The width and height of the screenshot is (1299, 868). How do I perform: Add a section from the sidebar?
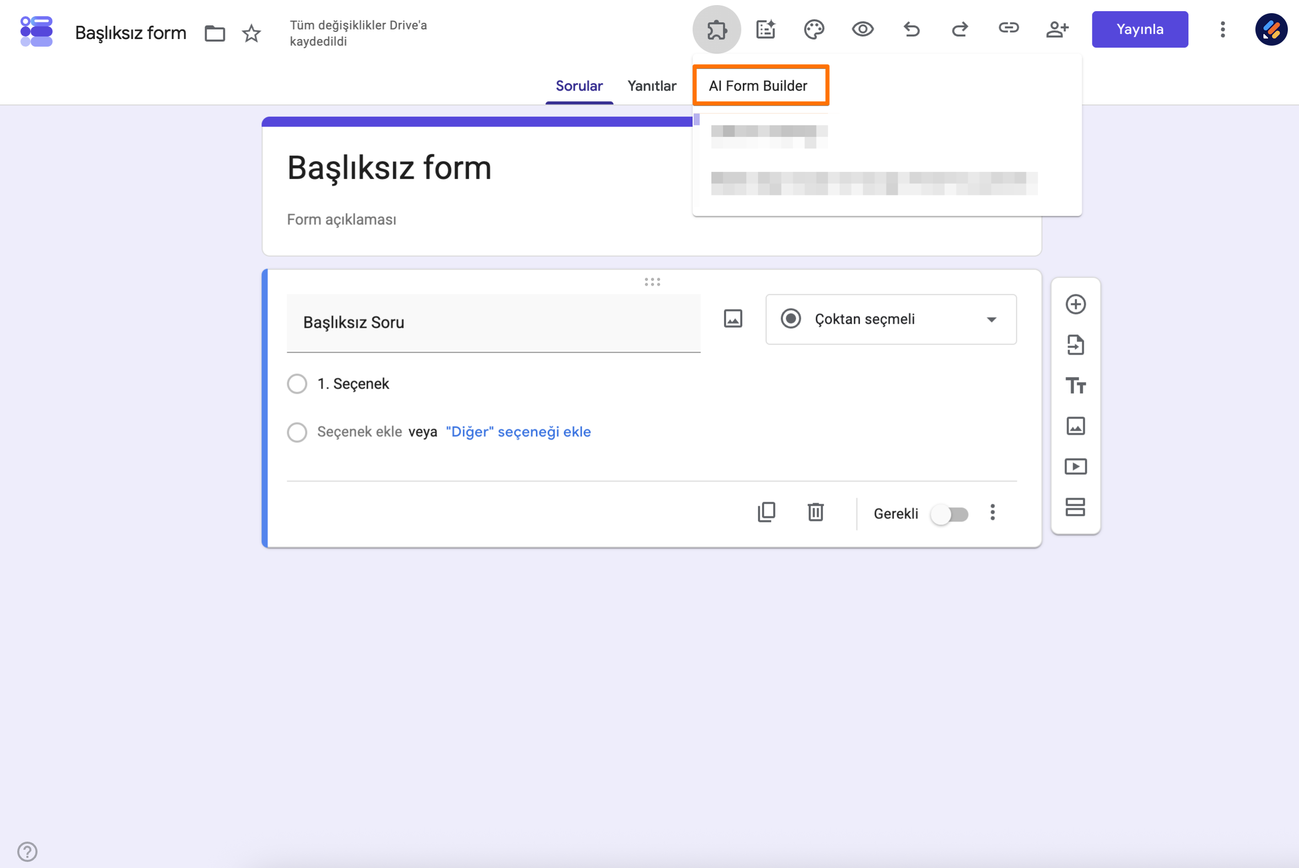[x=1075, y=507]
